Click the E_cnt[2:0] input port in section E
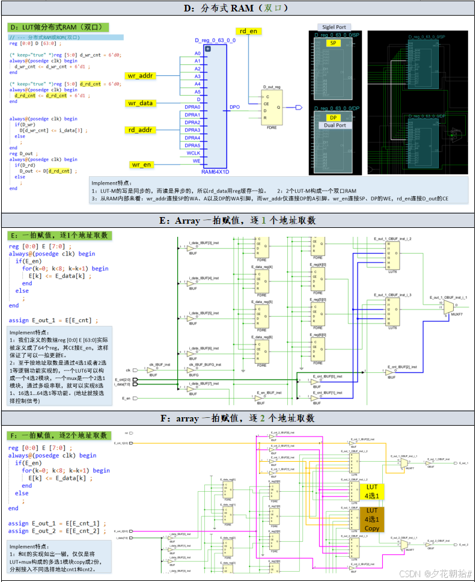 click(135, 379)
